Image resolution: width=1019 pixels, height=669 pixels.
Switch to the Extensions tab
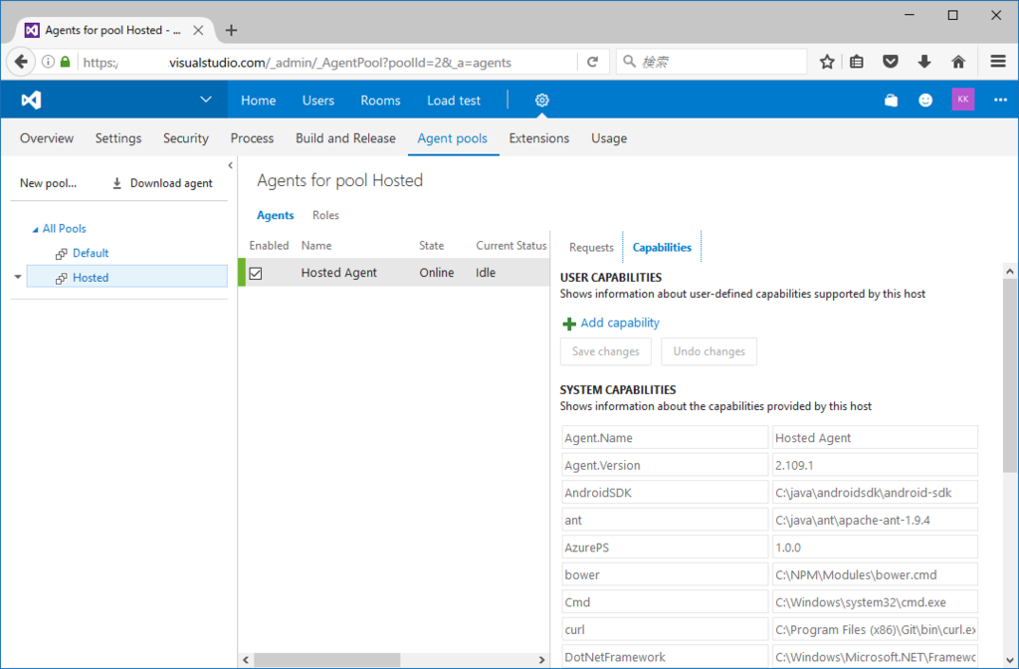pos(538,137)
